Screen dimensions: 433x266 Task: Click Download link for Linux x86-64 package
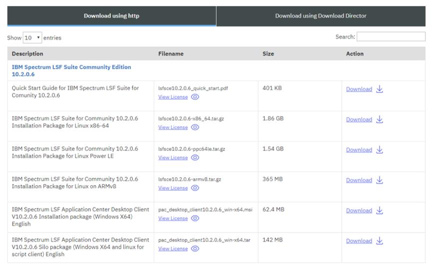(359, 120)
